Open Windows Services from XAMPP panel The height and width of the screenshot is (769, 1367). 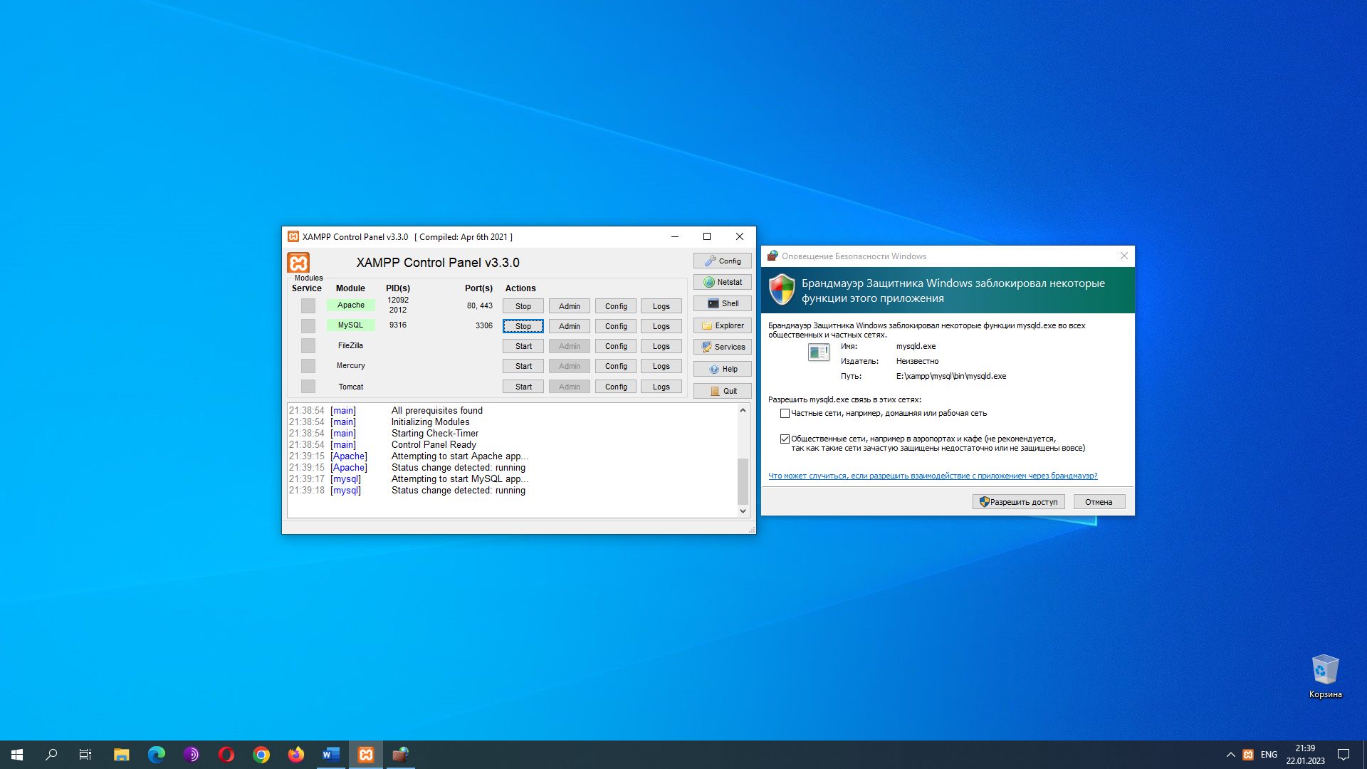722,347
